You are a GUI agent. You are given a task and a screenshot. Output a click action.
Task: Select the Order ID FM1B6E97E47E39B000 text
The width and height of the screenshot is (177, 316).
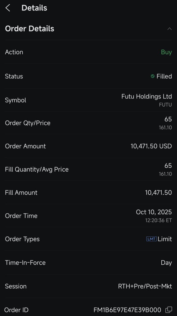coord(127,310)
